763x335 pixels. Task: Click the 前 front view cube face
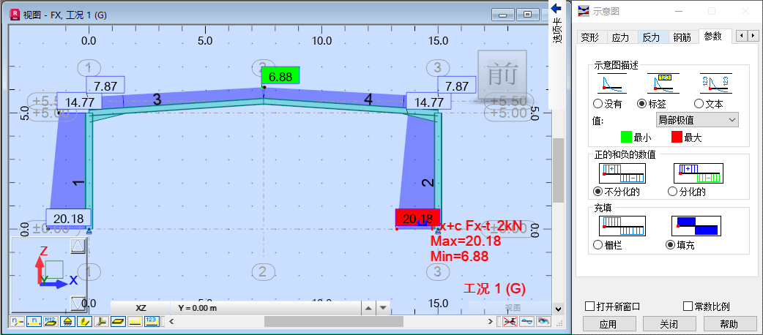(502, 75)
